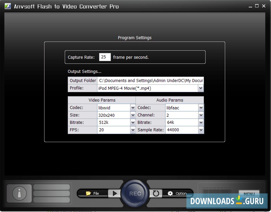This screenshot has width=271, height=212.
Task: Expand the video Codec libxvid dropdown
Action: point(133,108)
